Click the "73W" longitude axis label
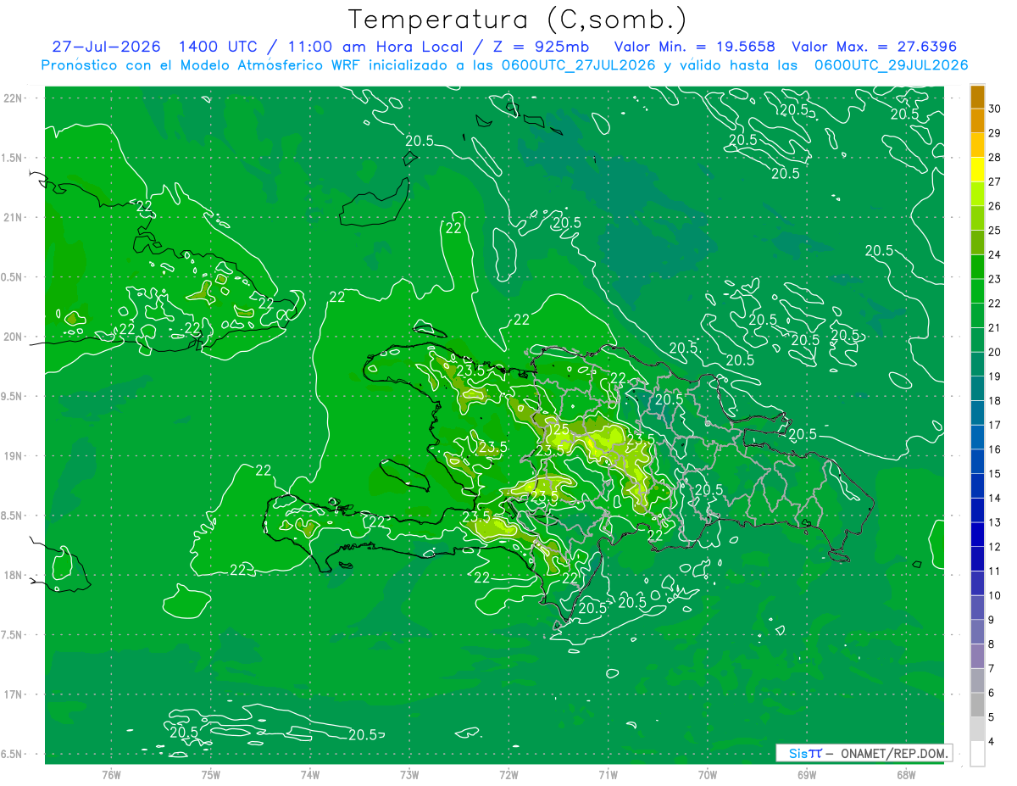1017x786 pixels. pyautogui.click(x=409, y=775)
